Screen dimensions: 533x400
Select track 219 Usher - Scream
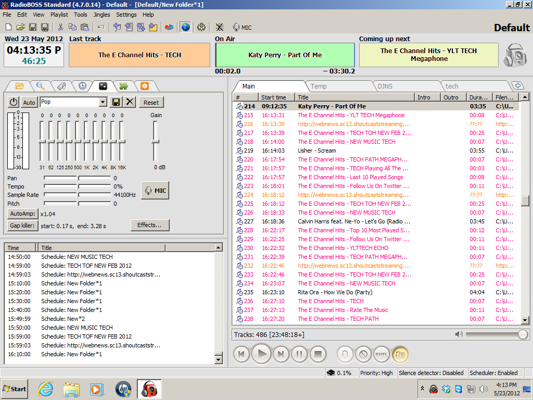[377, 151]
